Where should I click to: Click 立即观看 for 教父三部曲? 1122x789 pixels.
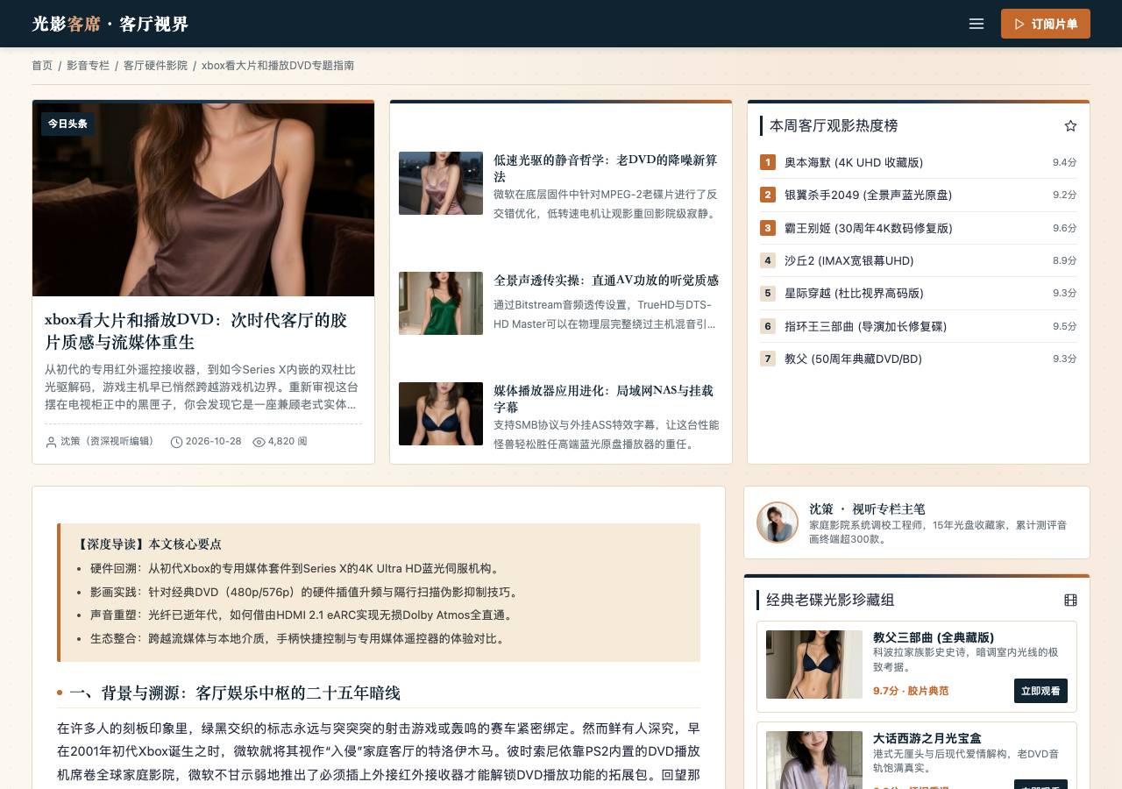[x=1040, y=691]
